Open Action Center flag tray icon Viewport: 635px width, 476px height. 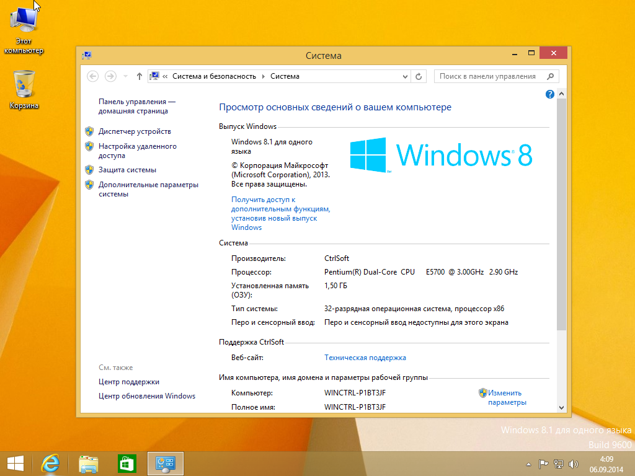(x=543, y=464)
